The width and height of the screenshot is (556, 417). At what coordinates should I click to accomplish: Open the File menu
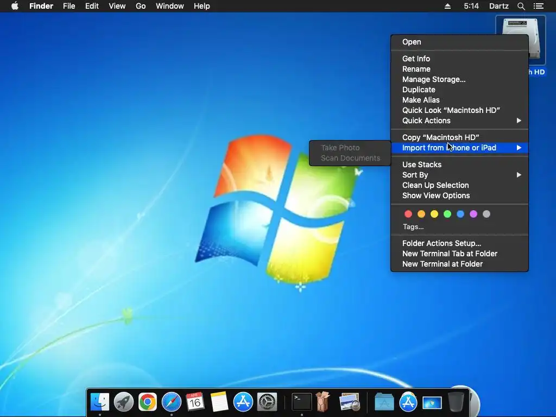[x=69, y=6]
